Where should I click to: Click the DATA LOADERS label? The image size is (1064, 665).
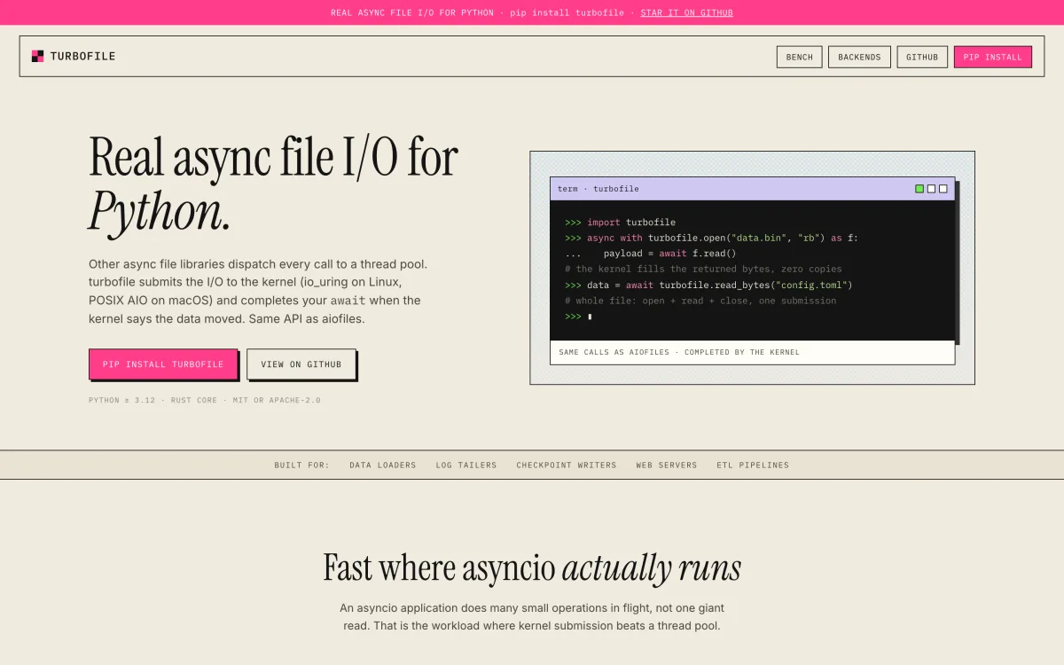click(x=382, y=465)
